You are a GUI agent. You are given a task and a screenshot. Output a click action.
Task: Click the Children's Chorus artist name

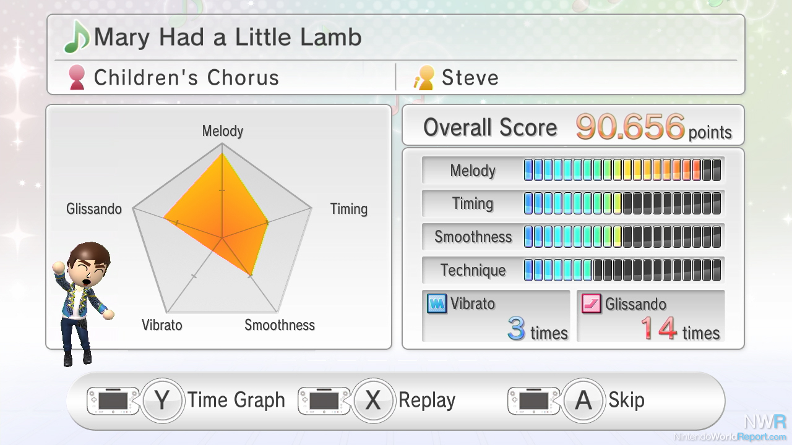click(186, 78)
